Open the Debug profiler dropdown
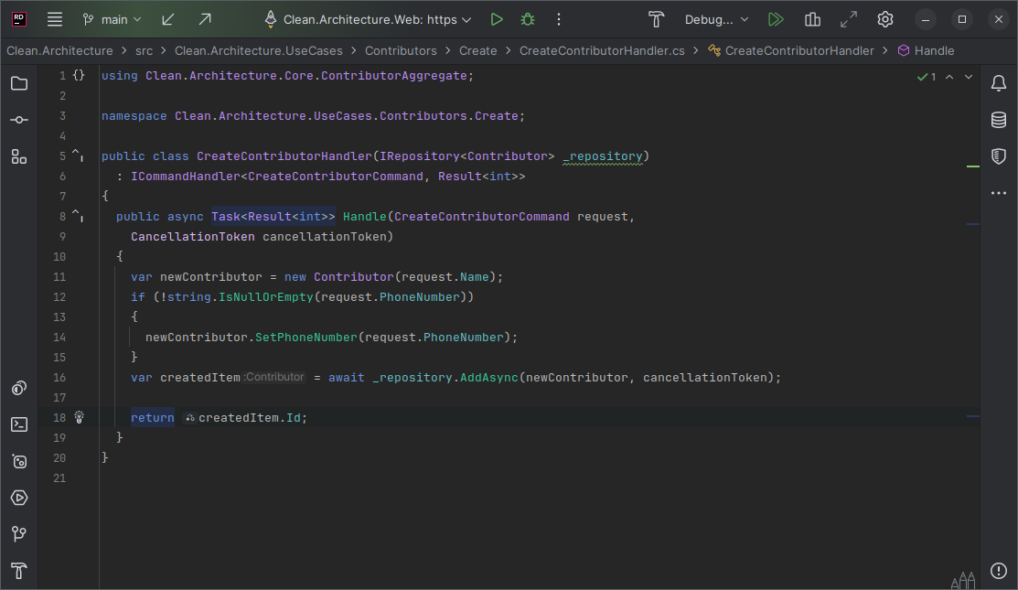1018x590 pixels. point(716,18)
